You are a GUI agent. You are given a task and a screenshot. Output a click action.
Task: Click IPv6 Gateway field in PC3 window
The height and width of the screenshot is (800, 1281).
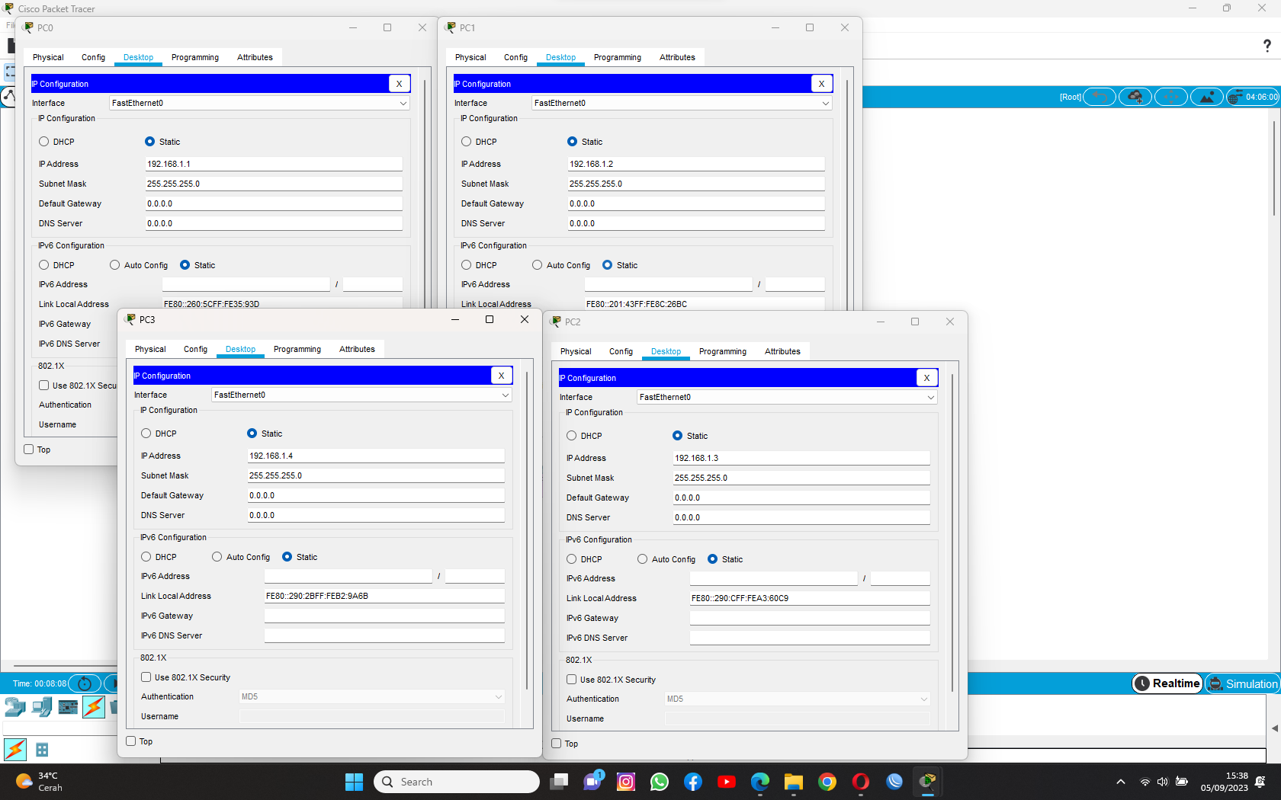(x=384, y=616)
